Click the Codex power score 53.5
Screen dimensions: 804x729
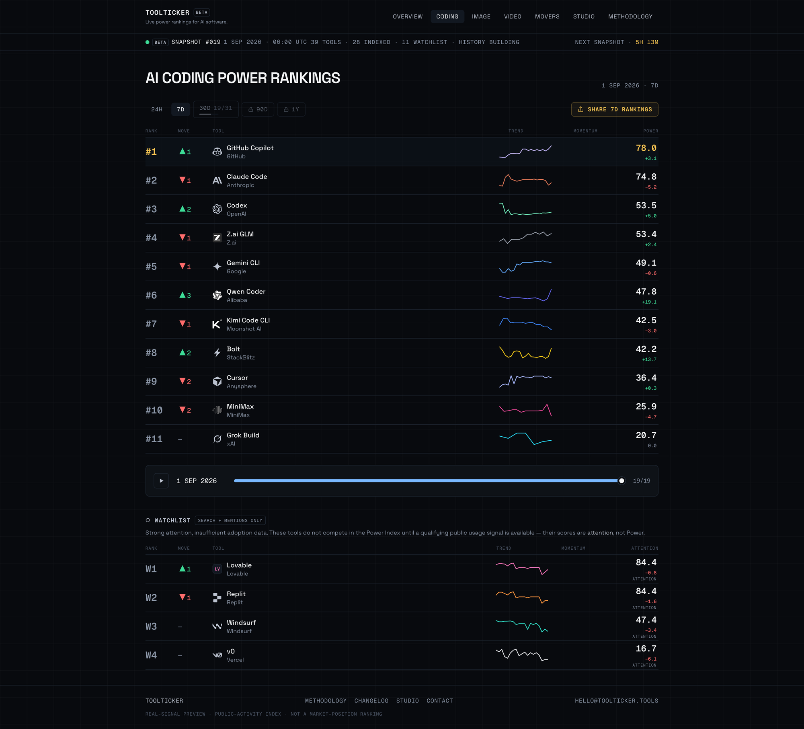646,205
